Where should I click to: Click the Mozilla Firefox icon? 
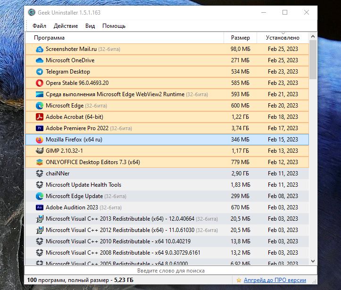coord(39,140)
